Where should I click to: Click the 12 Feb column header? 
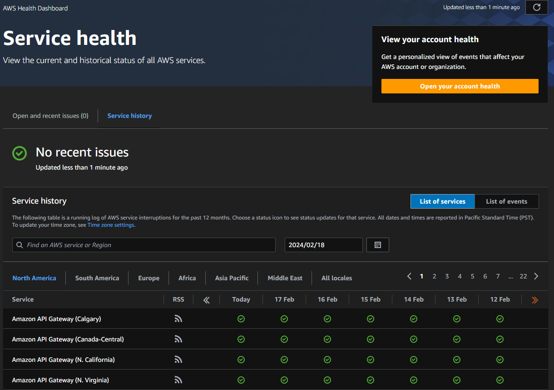[500, 299]
